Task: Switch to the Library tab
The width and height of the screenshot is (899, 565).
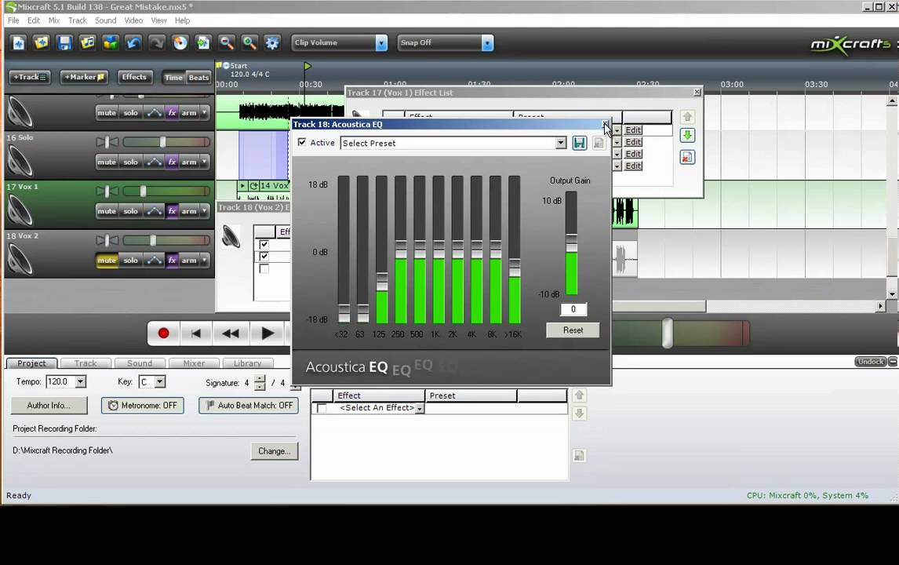Action: [x=248, y=363]
